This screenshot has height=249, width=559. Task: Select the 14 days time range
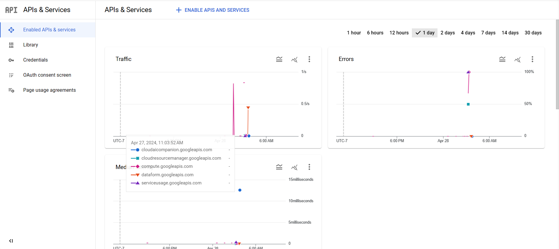click(510, 33)
